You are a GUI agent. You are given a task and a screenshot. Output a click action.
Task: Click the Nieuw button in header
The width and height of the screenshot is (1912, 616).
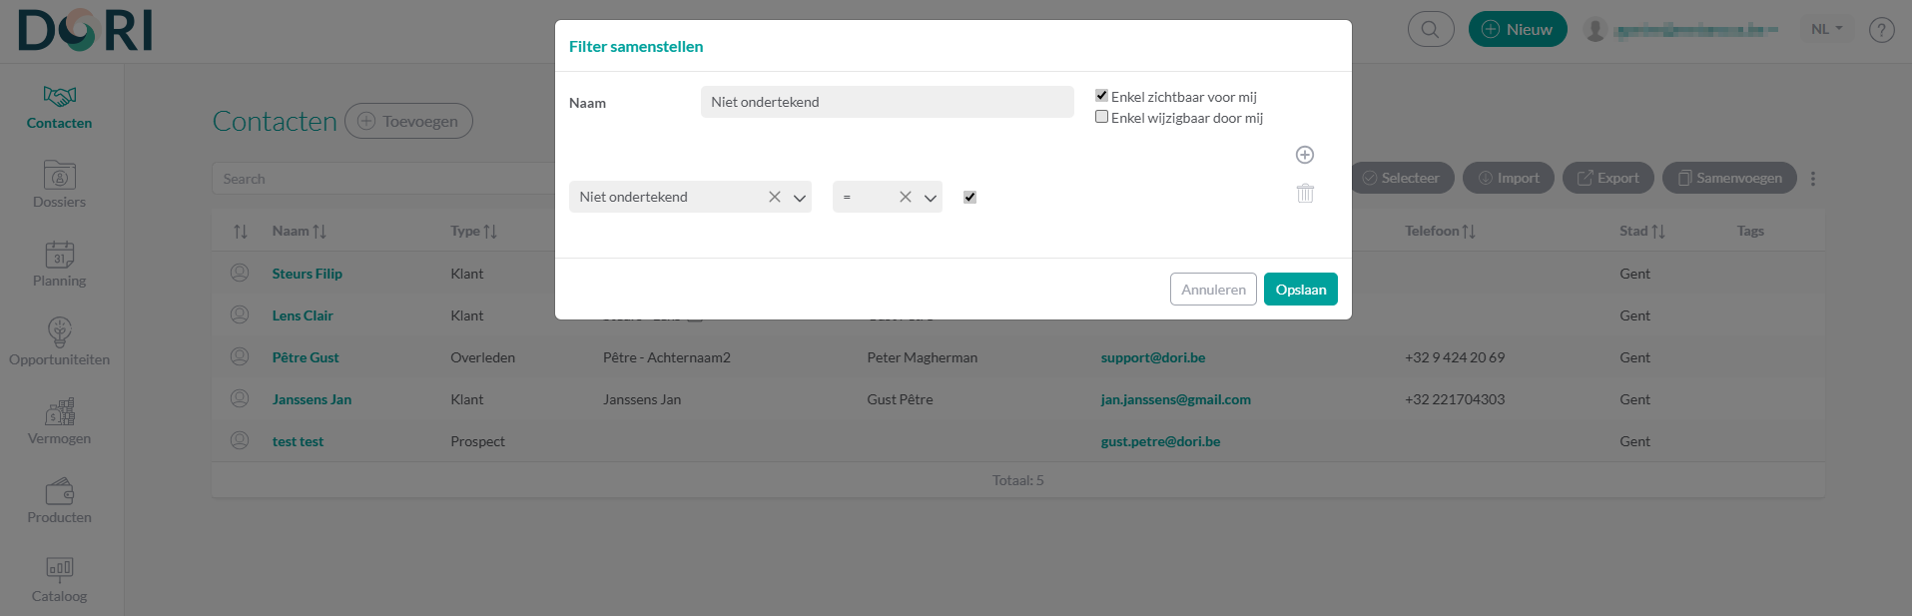(1517, 29)
